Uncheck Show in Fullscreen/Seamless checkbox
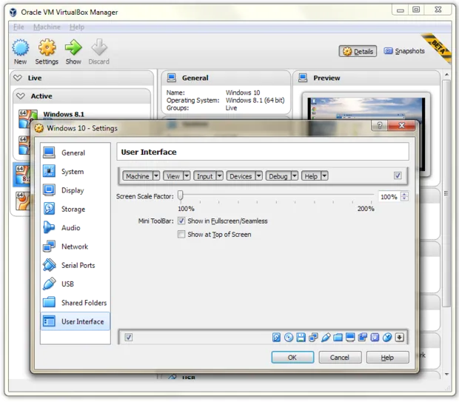 pos(181,221)
